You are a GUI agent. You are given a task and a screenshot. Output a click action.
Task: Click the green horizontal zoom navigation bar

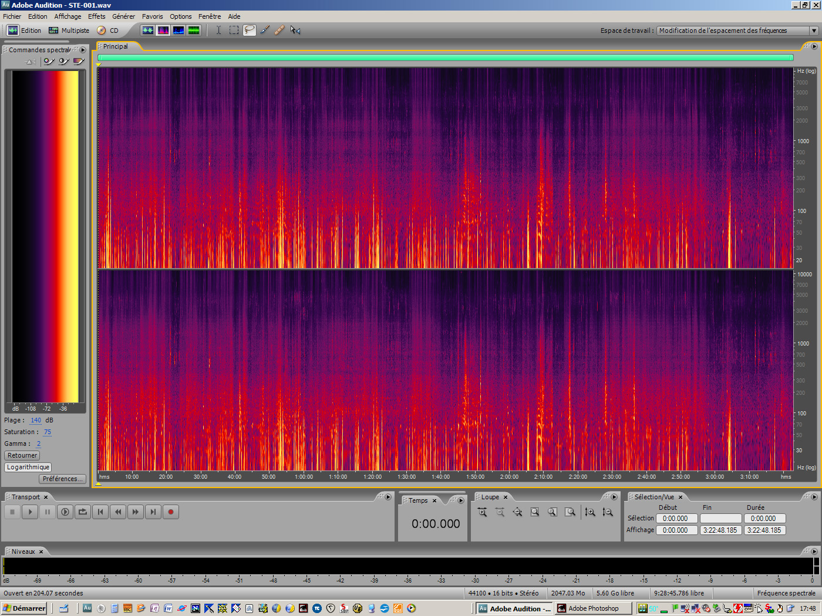445,57
